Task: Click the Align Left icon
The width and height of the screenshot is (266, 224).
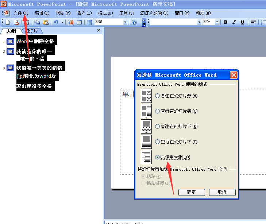Action: coord(253,22)
